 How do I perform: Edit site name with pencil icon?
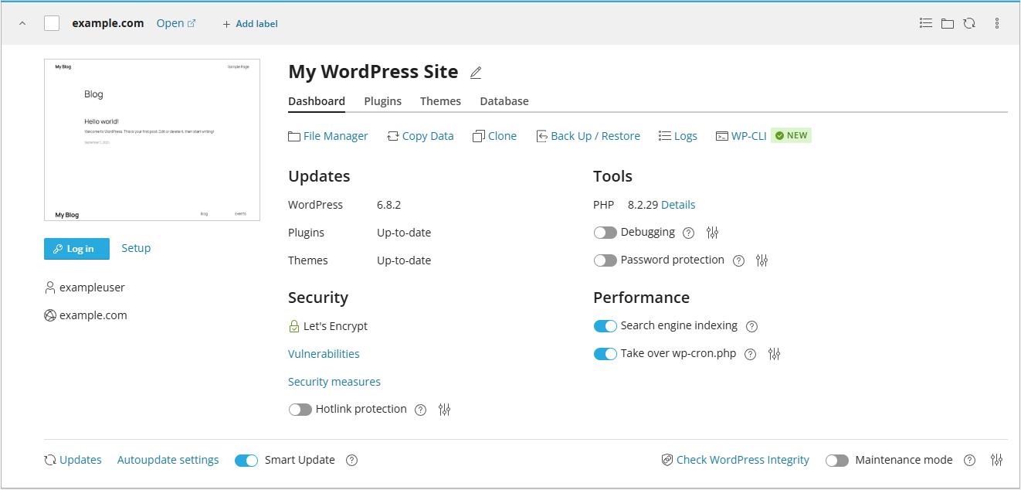476,73
